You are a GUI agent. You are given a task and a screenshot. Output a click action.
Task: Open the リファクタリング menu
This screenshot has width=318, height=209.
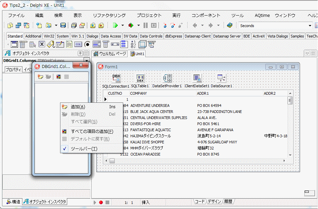[109, 15]
